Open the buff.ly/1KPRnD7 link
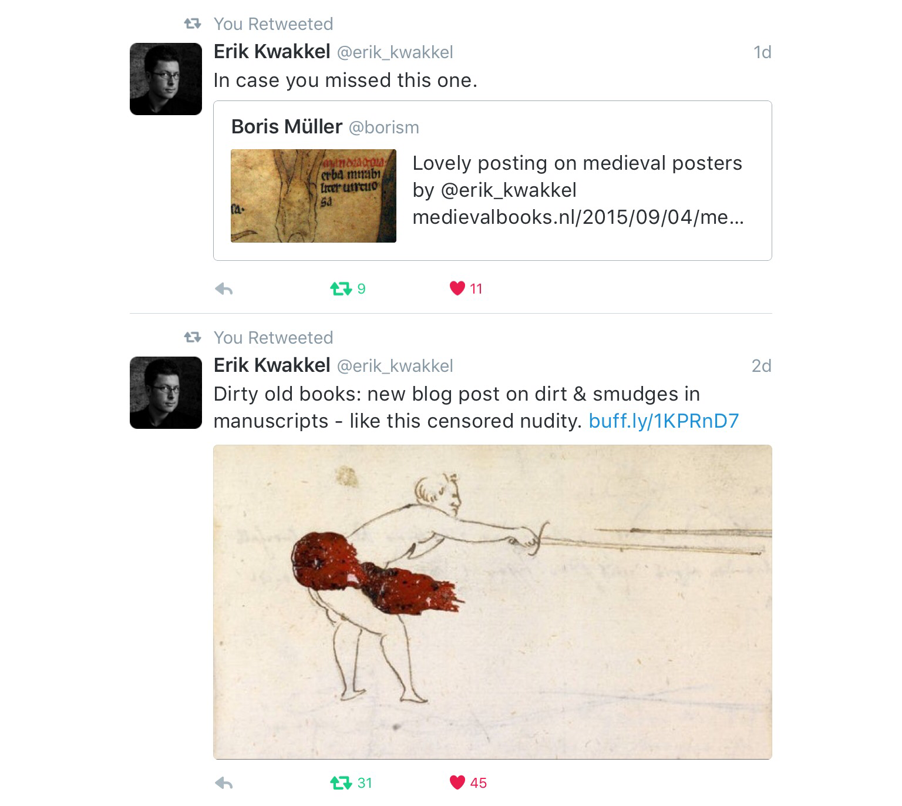The height and width of the screenshot is (806, 902). [x=664, y=421]
